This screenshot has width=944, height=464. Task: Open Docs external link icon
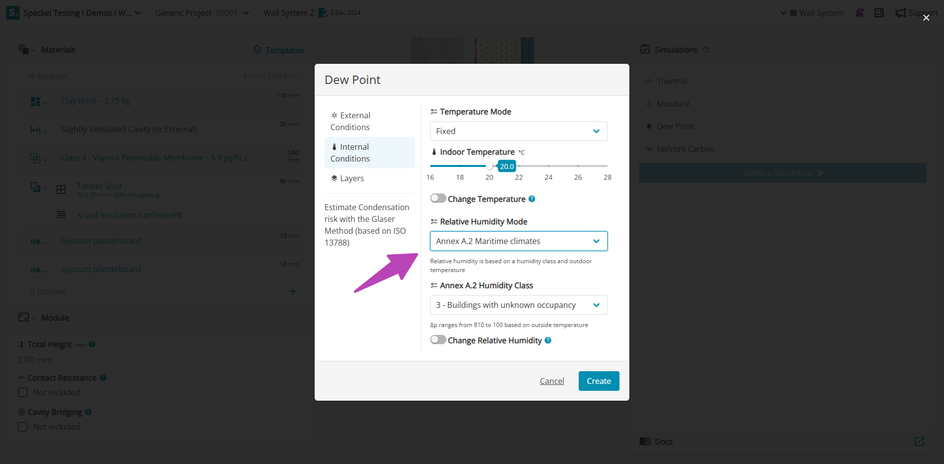[x=919, y=441]
